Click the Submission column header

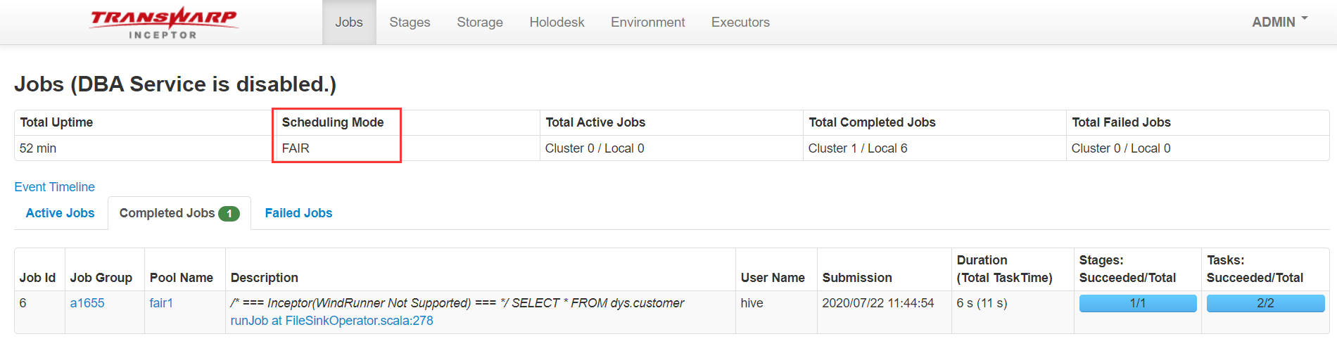(857, 278)
